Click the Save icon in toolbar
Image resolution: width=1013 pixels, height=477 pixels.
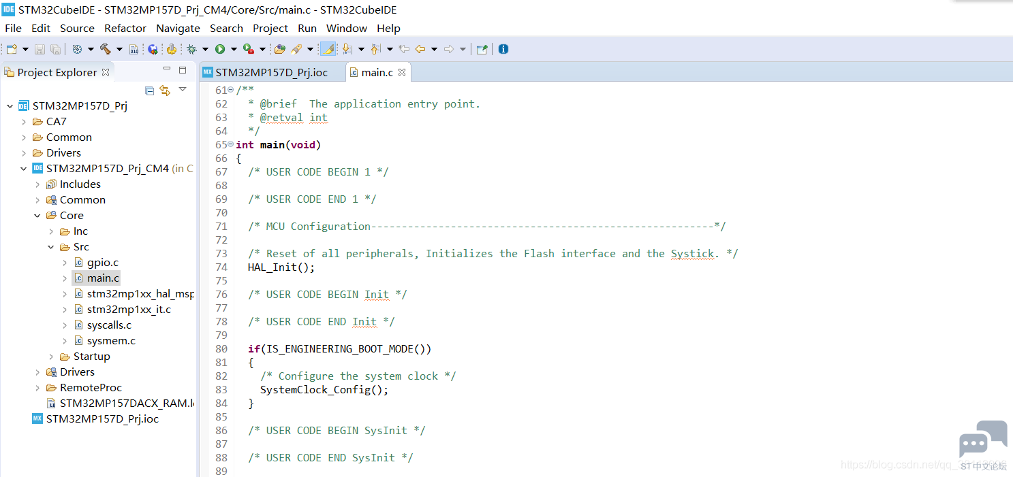pos(40,49)
